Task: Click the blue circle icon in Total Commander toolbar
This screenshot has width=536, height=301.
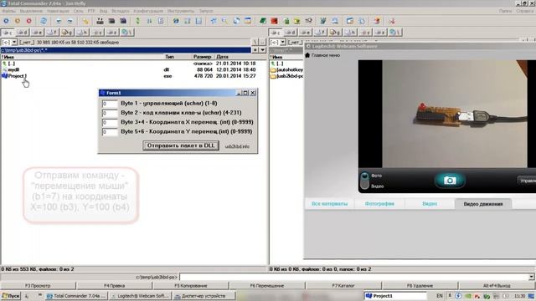Action: [6, 21]
